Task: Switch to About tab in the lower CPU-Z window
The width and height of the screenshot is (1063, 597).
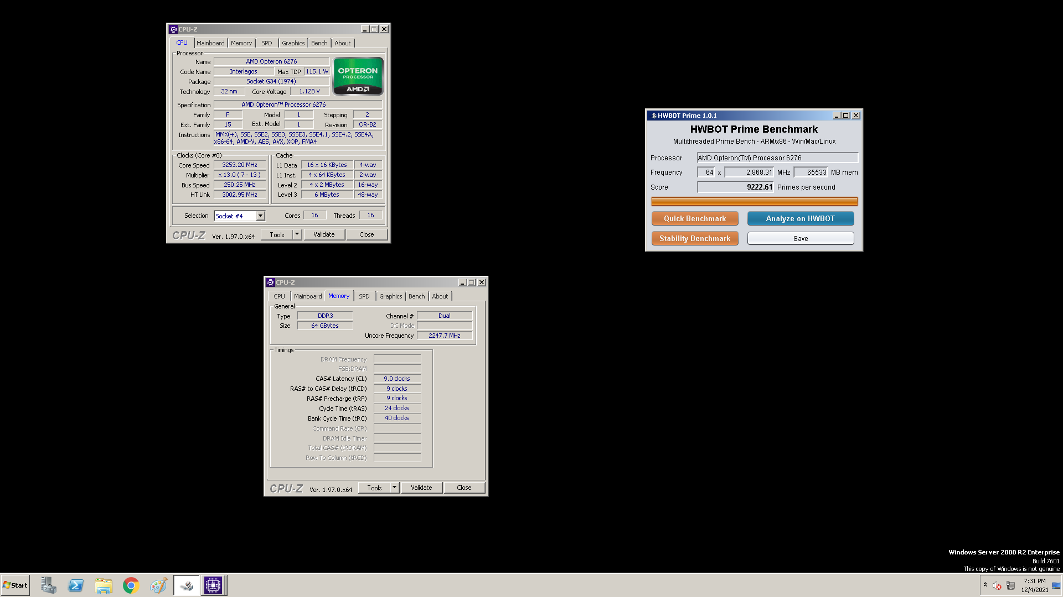Action: [440, 296]
